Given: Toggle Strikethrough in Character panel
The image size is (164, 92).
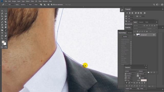Looking at the screenshot, I should [x=145, y=83].
